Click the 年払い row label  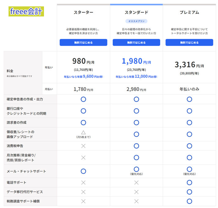(49, 67)
